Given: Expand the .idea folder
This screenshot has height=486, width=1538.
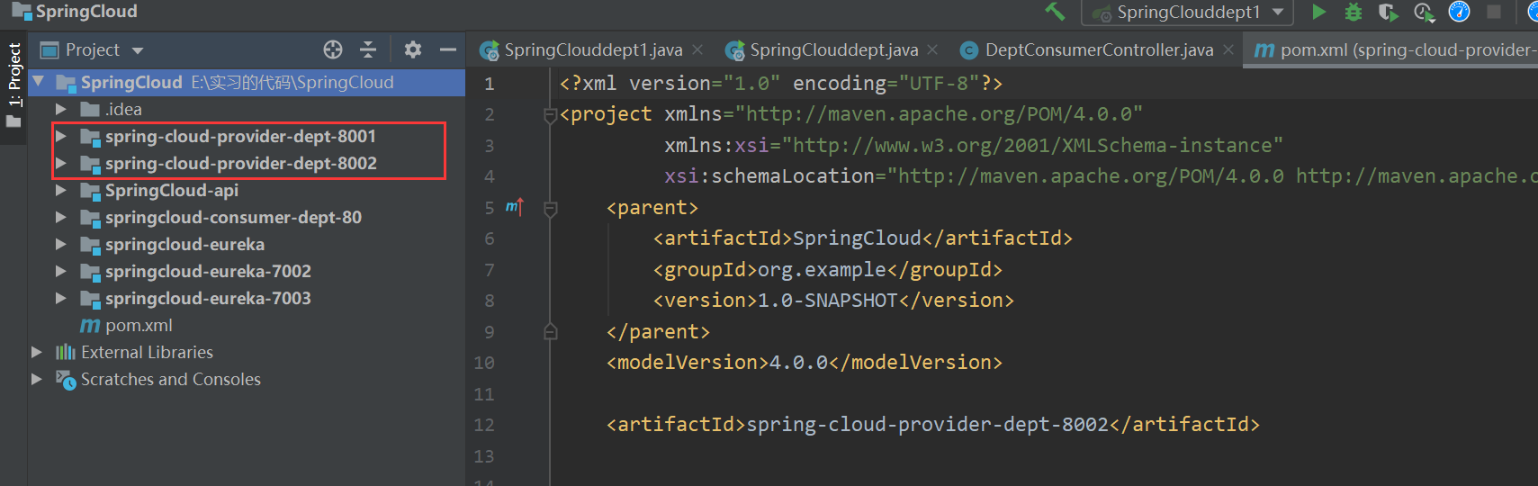Looking at the screenshot, I should [x=61, y=109].
